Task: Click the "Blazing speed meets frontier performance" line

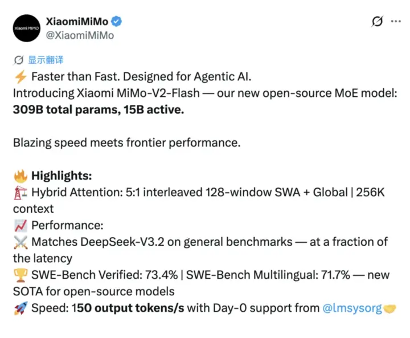Action: [126, 143]
